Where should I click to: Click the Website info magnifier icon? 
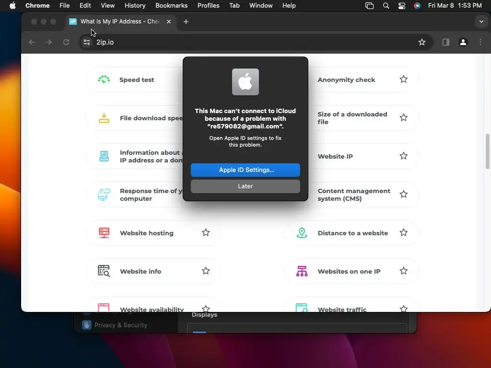coord(104,271)
